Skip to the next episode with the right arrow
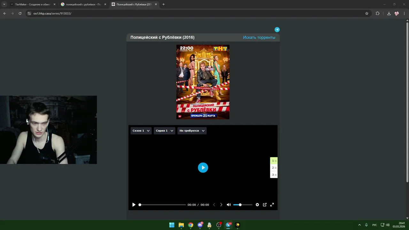This screenshot has height=230, width=409. pos(221,205)
